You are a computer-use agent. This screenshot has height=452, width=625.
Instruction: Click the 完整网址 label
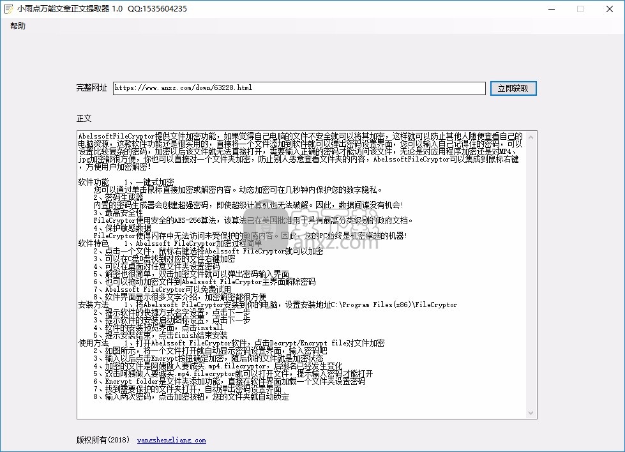(x=92, y=88)
